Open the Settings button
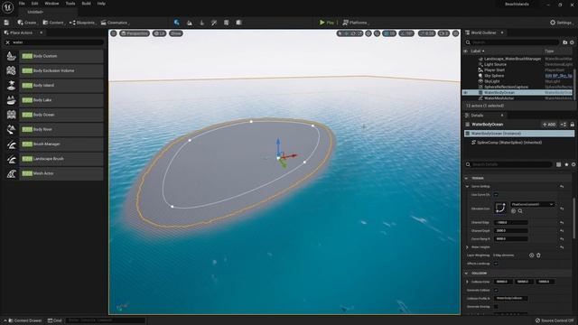 (x=561, y=23)
